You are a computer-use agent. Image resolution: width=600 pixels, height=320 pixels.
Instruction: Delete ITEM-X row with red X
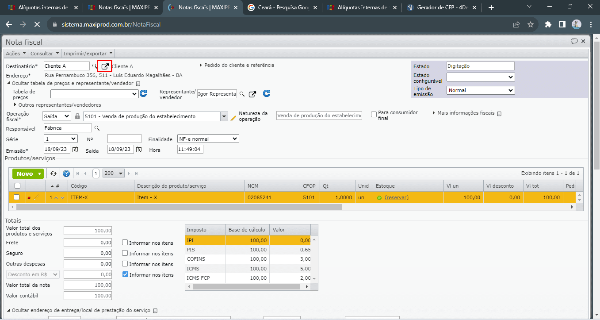point(29,198)
